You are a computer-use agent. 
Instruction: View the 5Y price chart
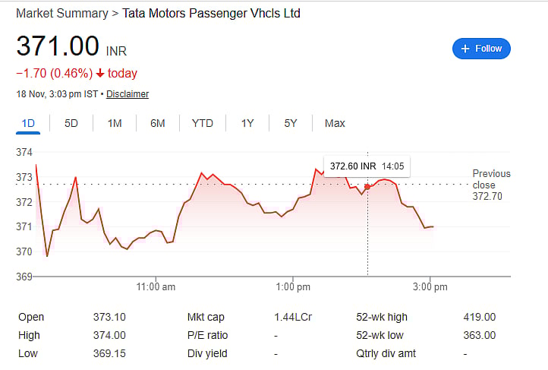point(291,123)
